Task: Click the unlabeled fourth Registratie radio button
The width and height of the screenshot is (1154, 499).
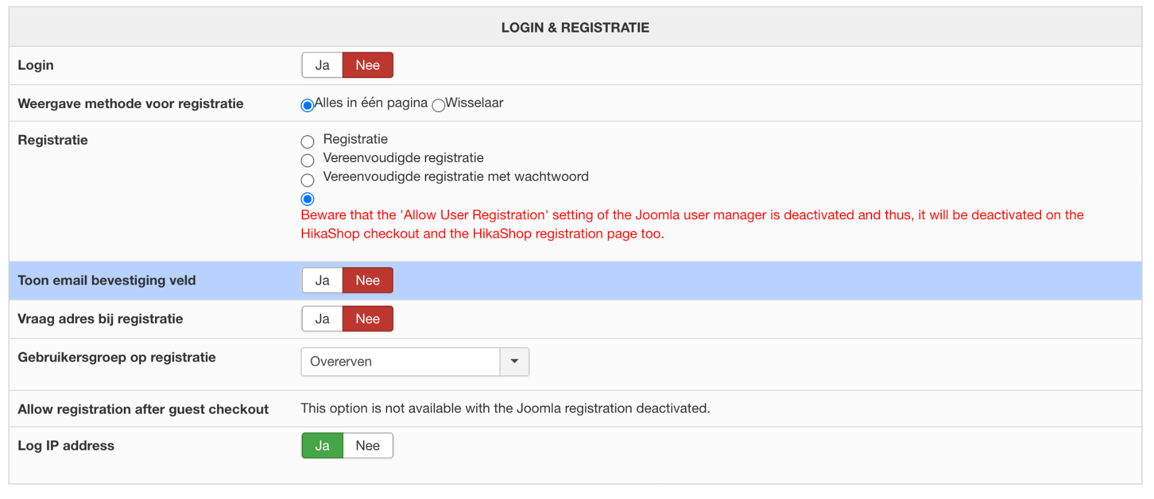Action: point(307,199)
